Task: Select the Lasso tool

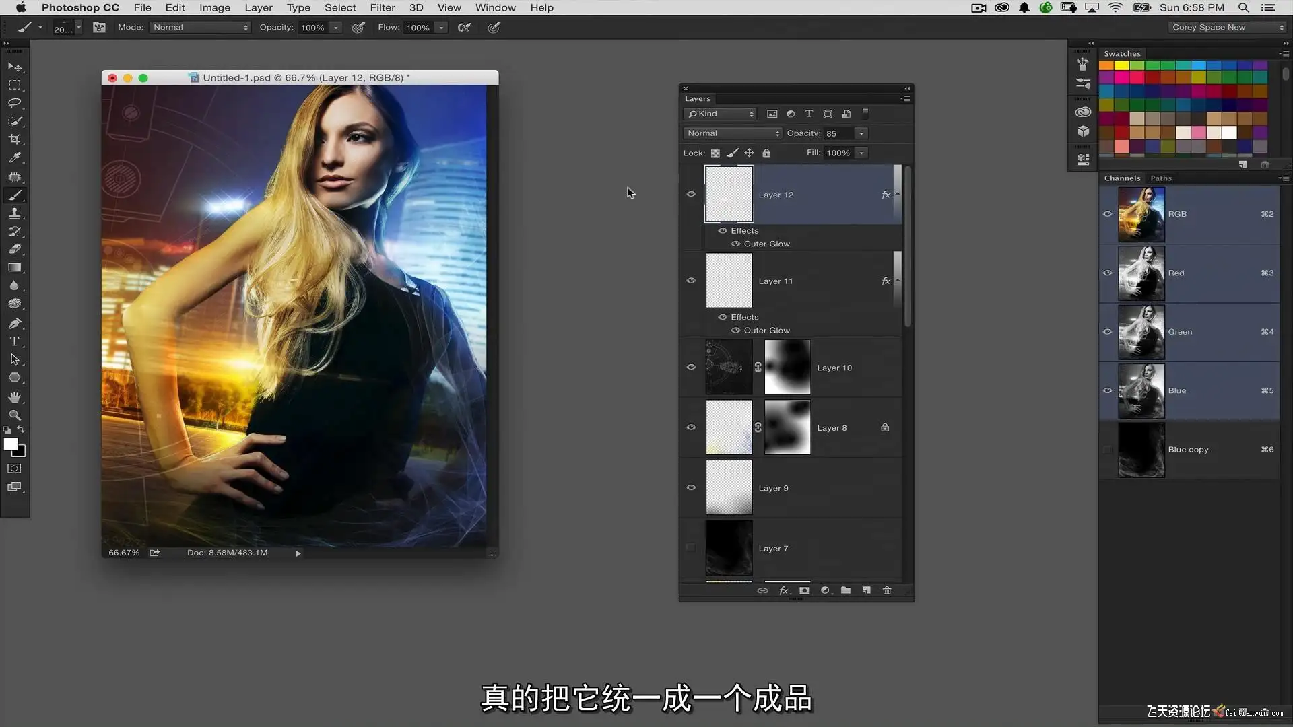Action: tap(14, 103)
